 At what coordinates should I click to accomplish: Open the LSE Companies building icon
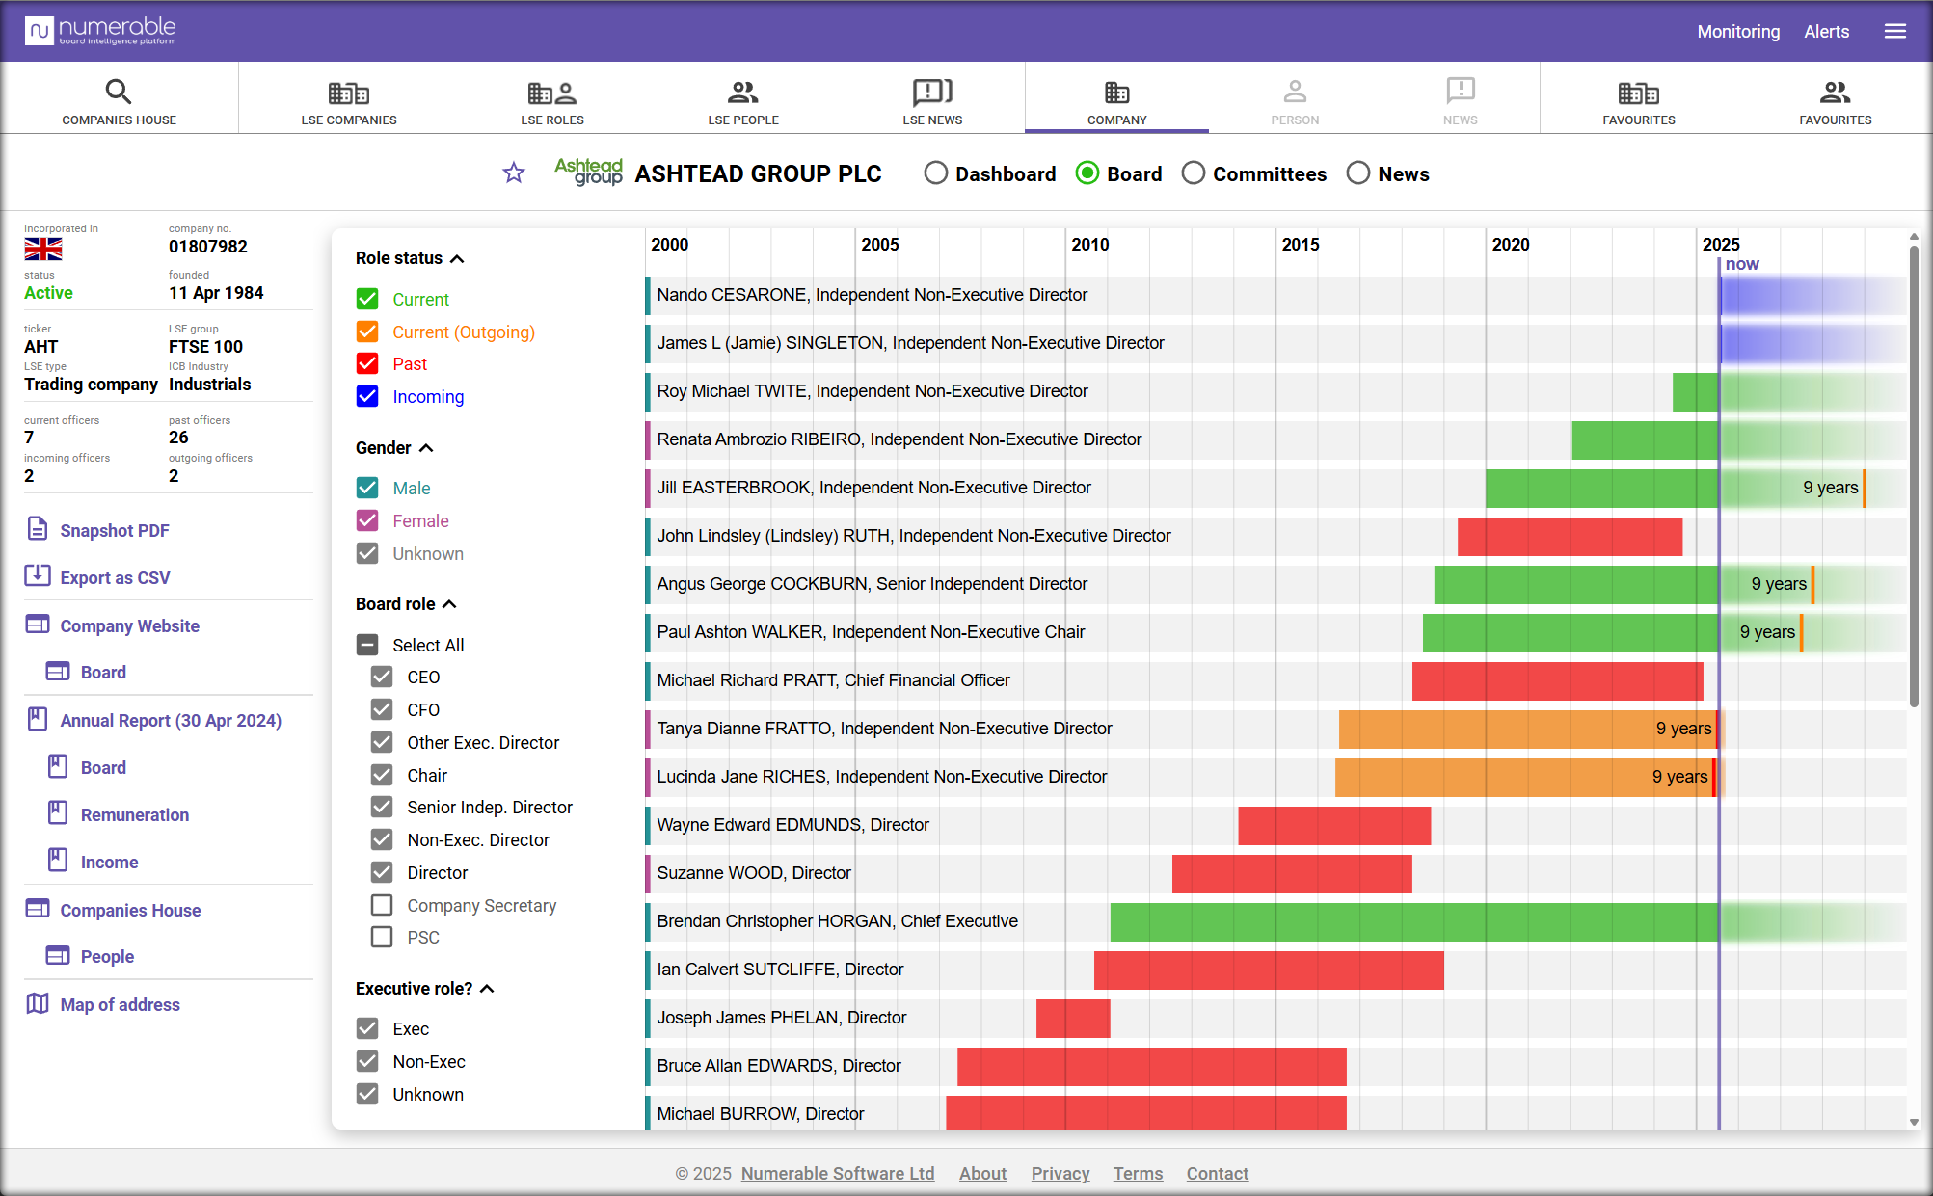(x=349, y=93)
